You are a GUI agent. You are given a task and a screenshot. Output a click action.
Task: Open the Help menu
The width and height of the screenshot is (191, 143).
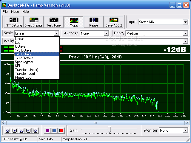26,12
